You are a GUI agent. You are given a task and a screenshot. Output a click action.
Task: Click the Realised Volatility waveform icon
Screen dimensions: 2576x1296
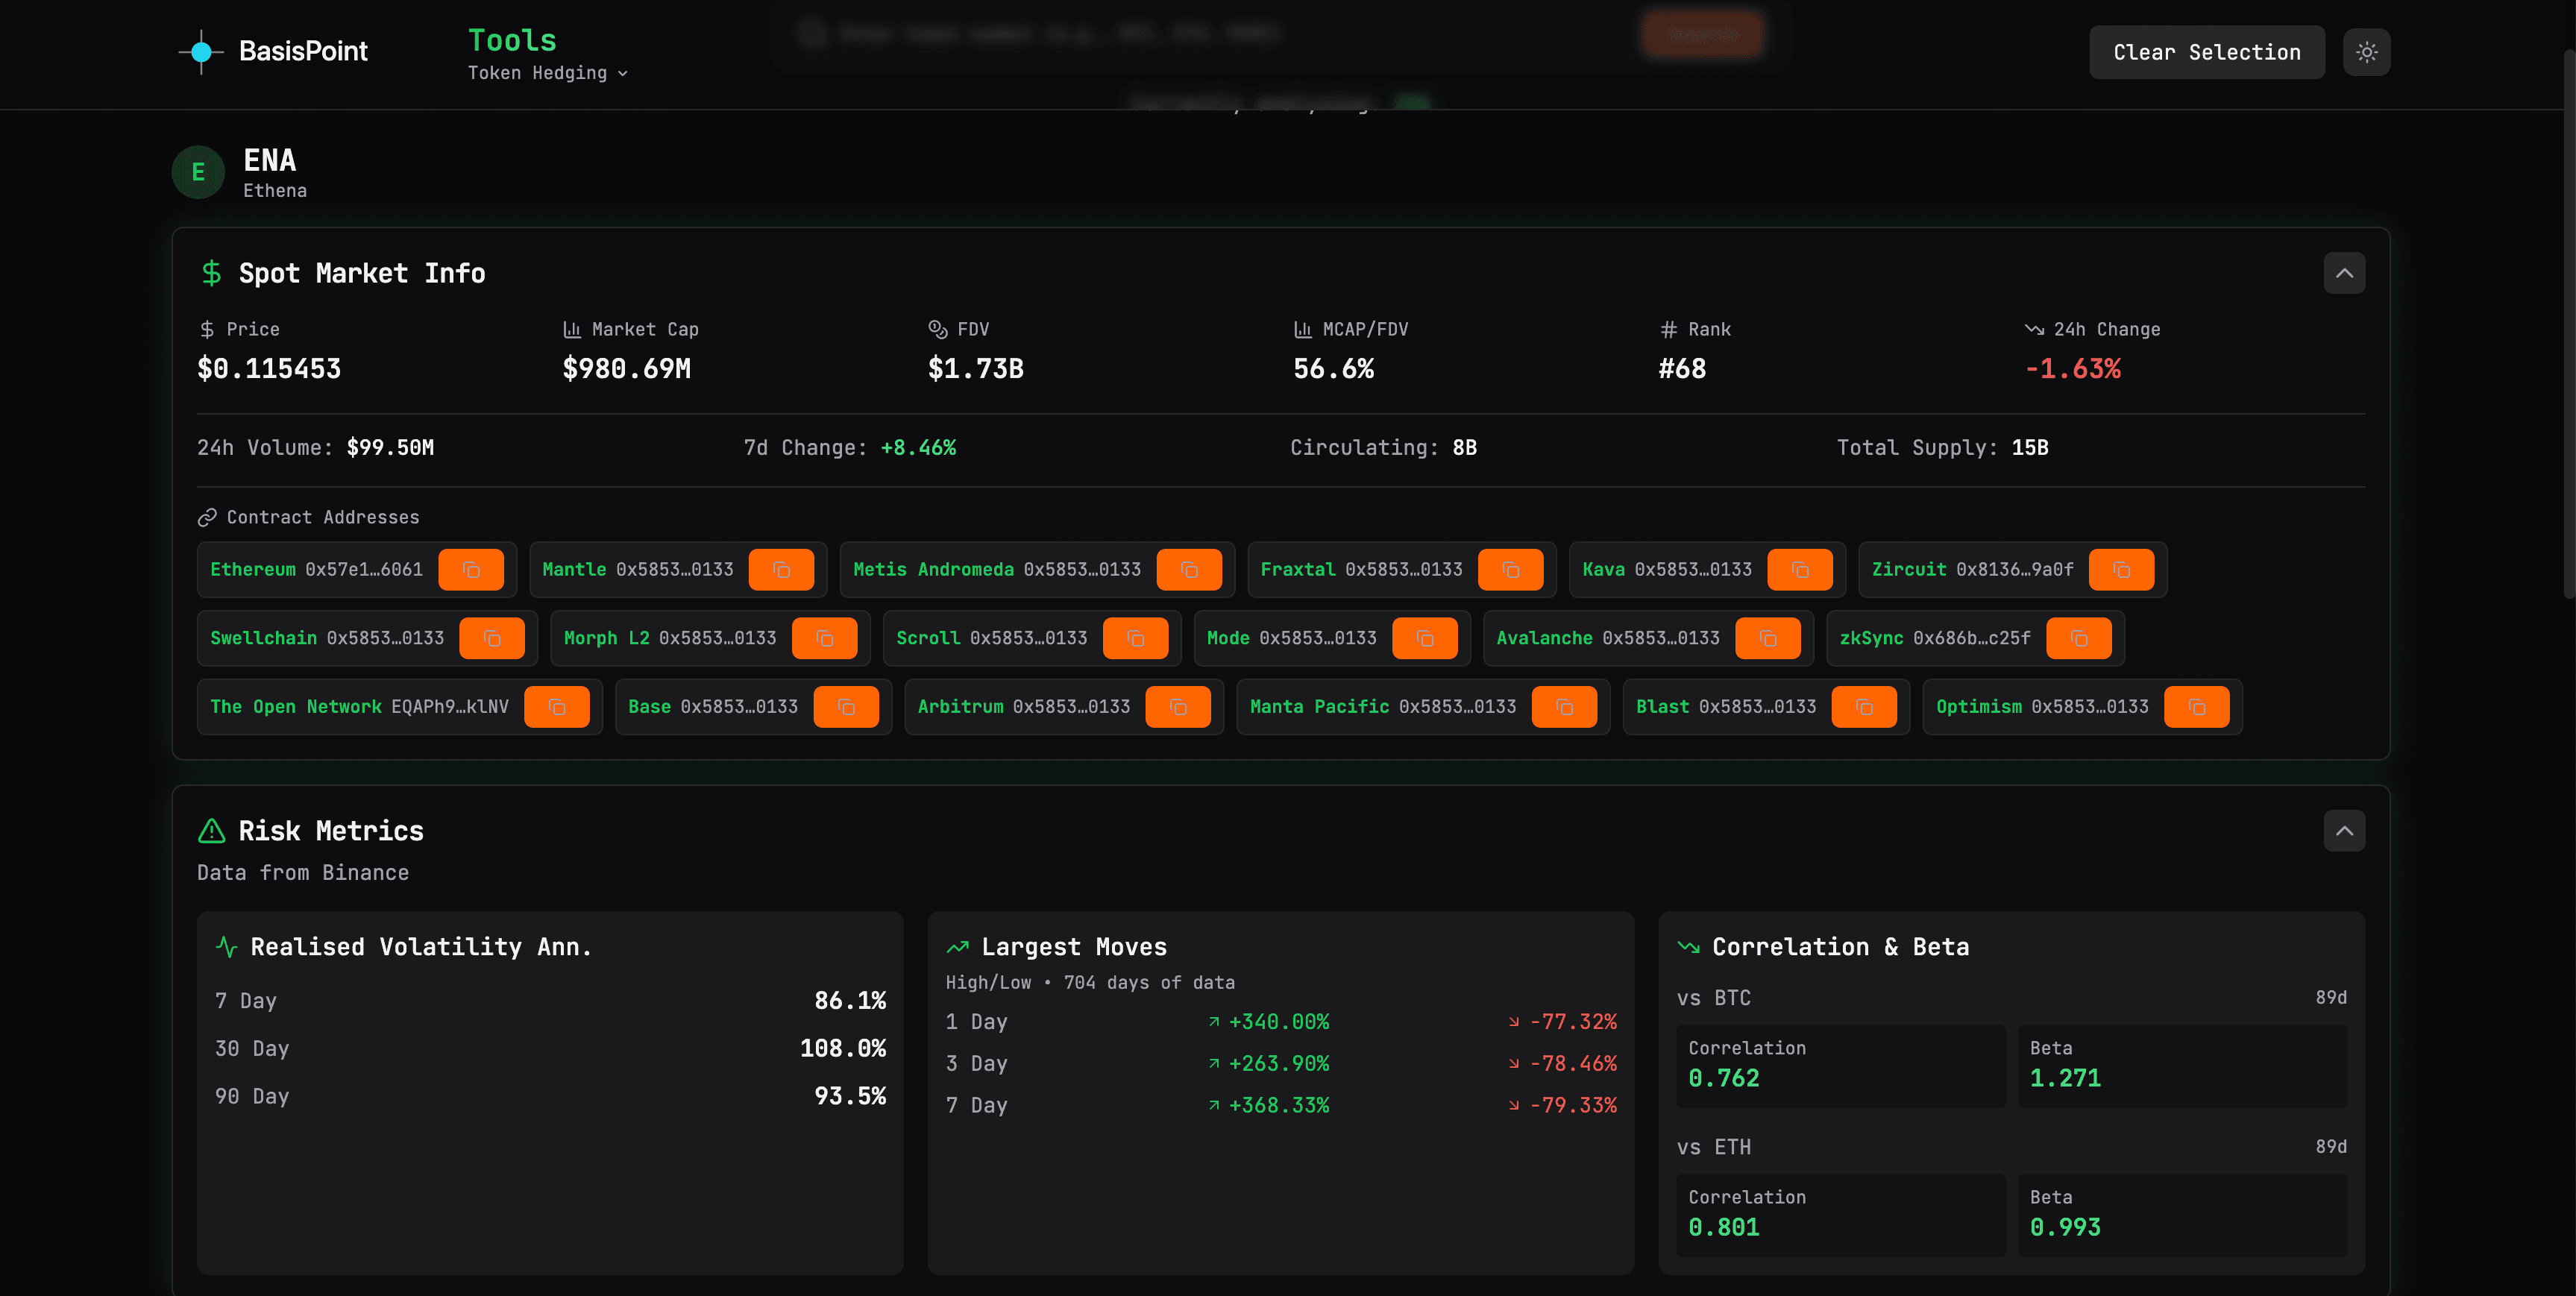(226, 946)
